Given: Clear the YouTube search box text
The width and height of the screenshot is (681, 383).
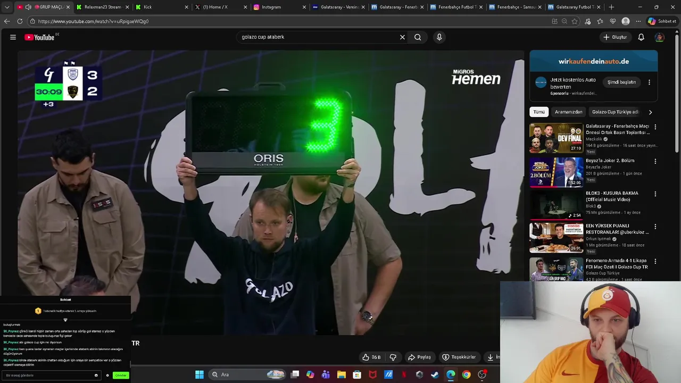Looking at the screenshot, I should point(402,37).
